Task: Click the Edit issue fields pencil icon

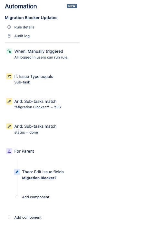Action: pyautogui.click(x=17, y=172)
